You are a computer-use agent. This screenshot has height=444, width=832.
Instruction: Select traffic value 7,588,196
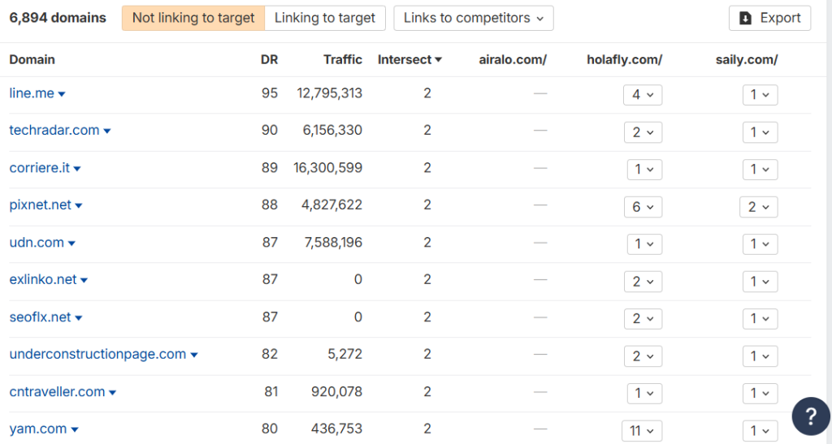[333, 243]
